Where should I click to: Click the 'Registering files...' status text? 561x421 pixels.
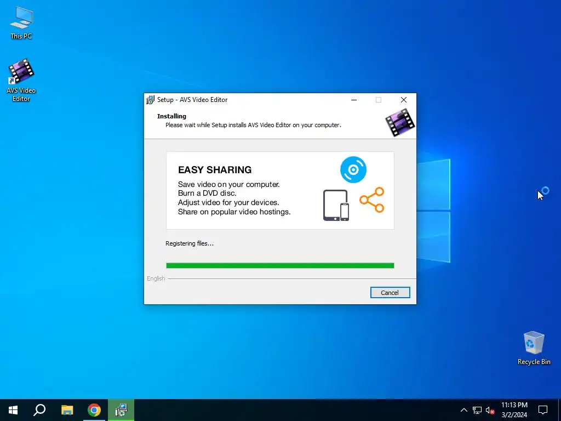[x=189, y=243]
